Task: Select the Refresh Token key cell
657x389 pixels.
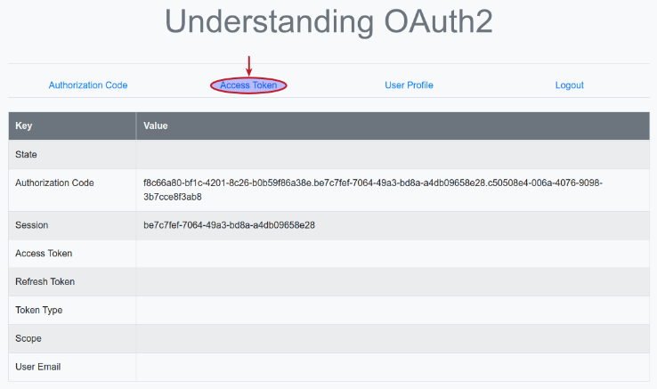Action: tap(45, 282)
